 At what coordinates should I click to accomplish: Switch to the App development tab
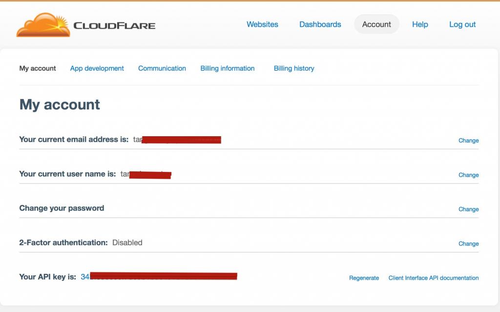[97, 68]
